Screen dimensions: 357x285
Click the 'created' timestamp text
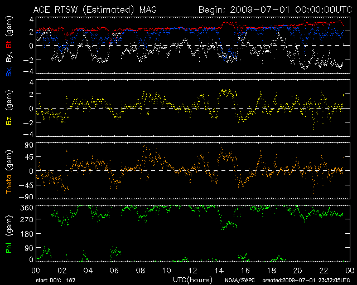click(306, 281)
